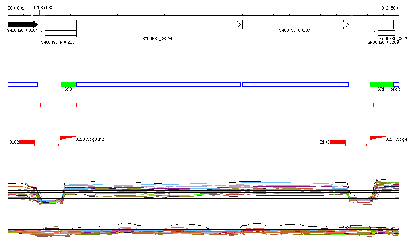Select the D103 red downshift block

(x=337, y=142)
